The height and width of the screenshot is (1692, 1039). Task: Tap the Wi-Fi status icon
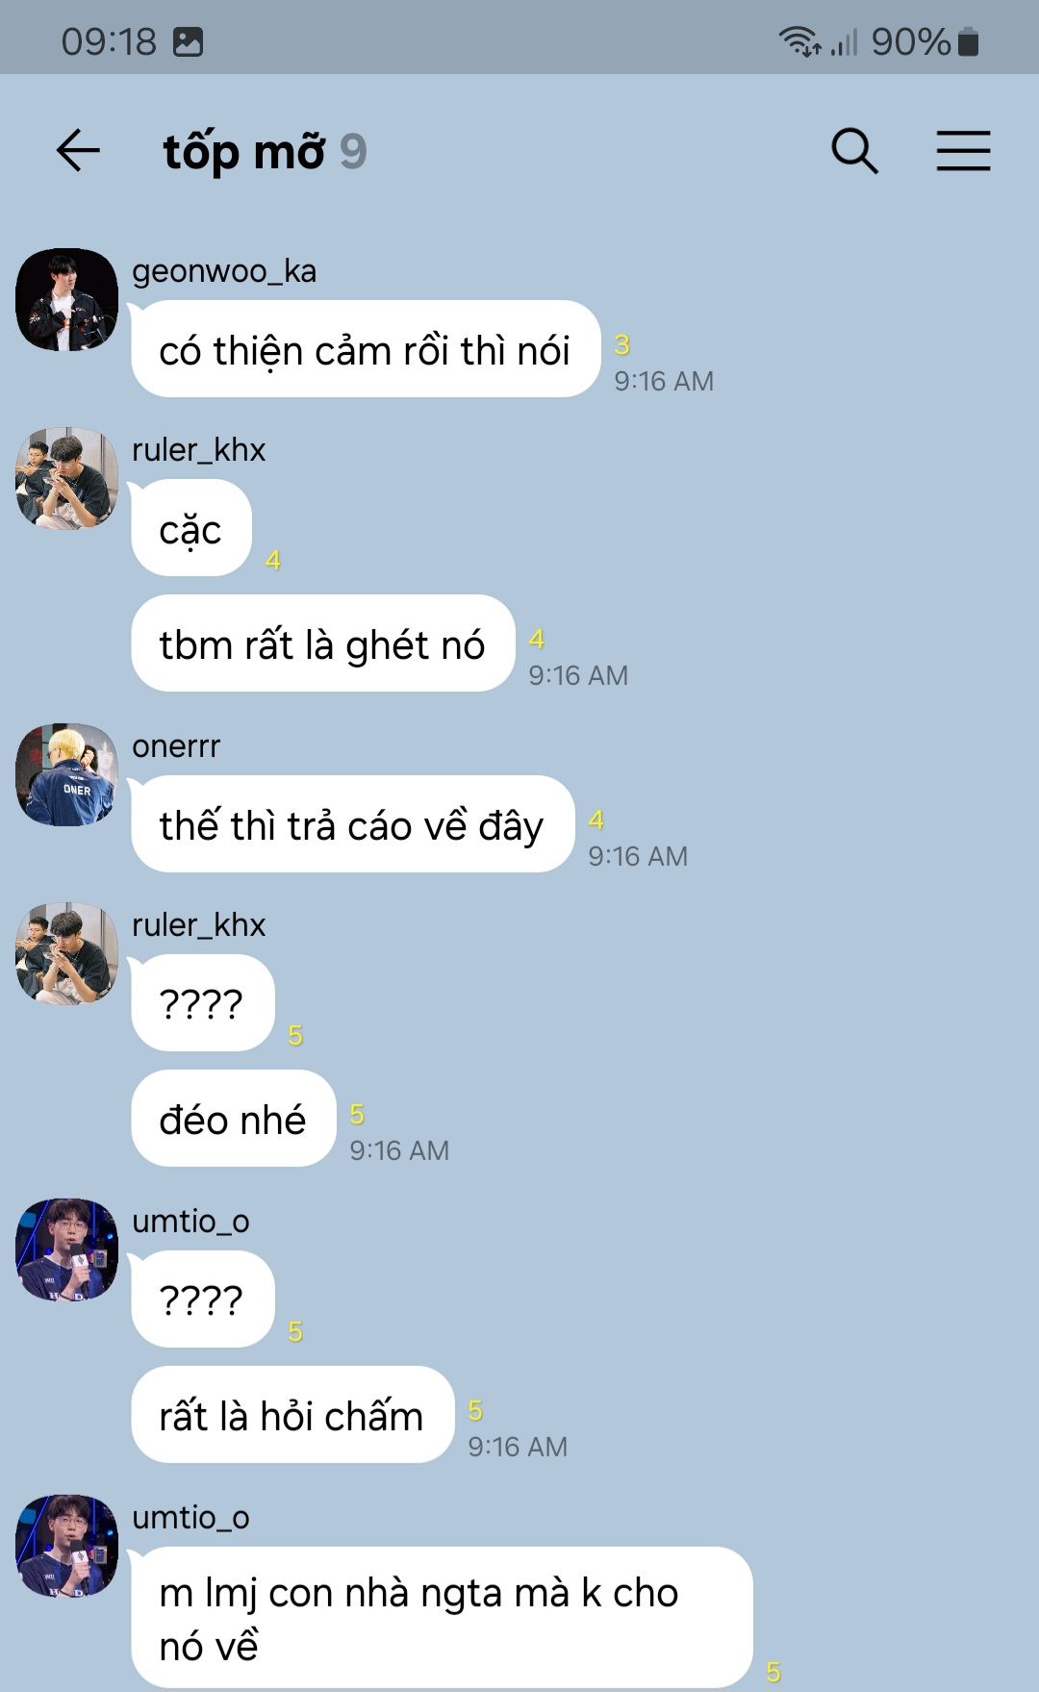799,41
